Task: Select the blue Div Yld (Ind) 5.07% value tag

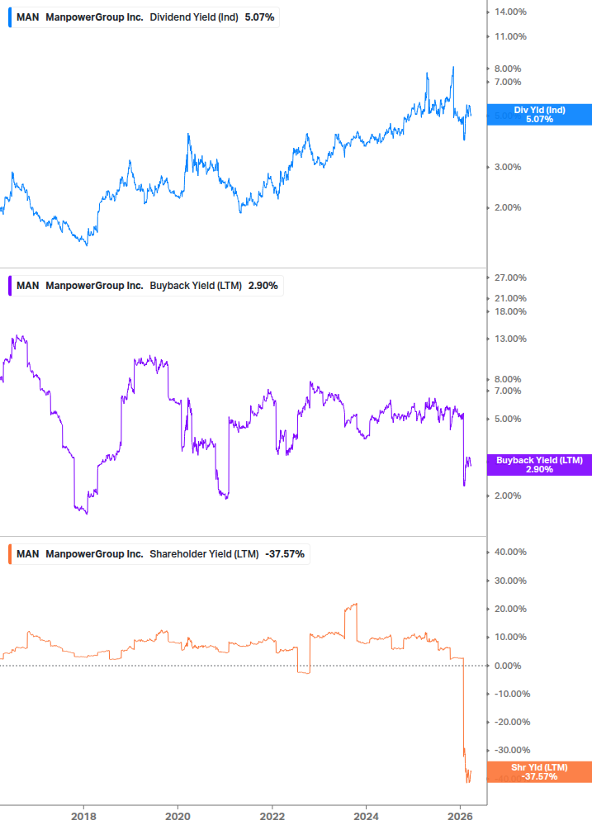Action: pyautogui.click(x=539, y=115)
